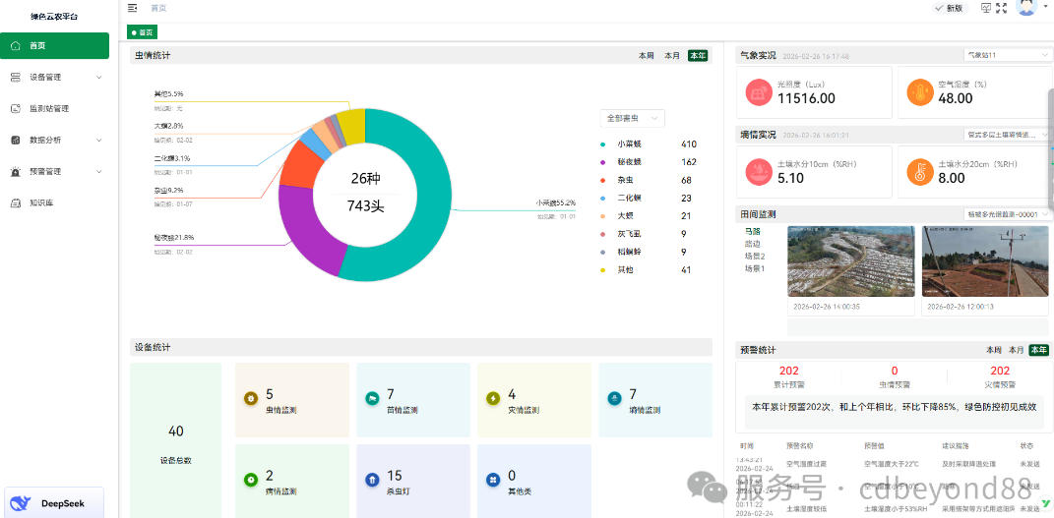Open 知识库 from the sidebar

41,202
